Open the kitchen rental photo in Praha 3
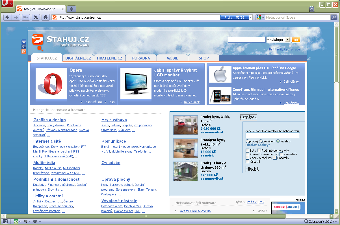 (185, 148)
